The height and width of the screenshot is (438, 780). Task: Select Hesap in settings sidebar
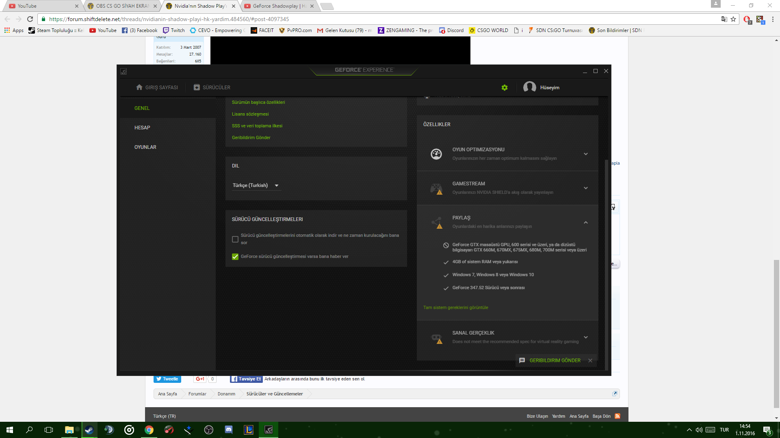pos(142,128)
